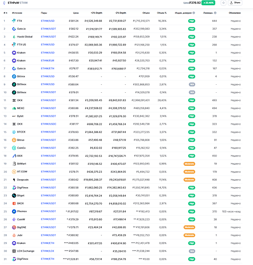
Task: Click the ETHPoW coin logo in header
Action: (x=4, y=3)
